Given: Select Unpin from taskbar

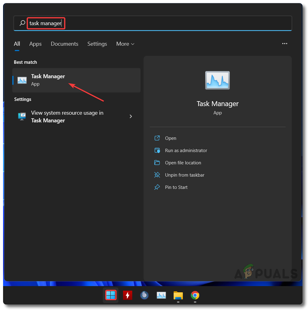Looking at the screenshot, I should [x=185, y=175].
